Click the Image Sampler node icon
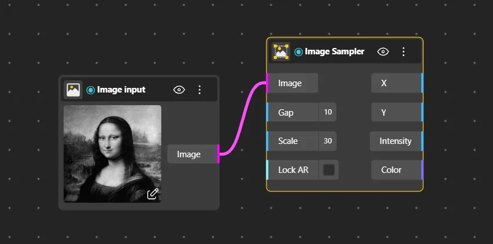This screenshot has height=244, width=493. click(281, 51)
